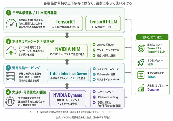Click the target with arrow icon
This screenshot has width=173, height=121.
tap(141, 48)
